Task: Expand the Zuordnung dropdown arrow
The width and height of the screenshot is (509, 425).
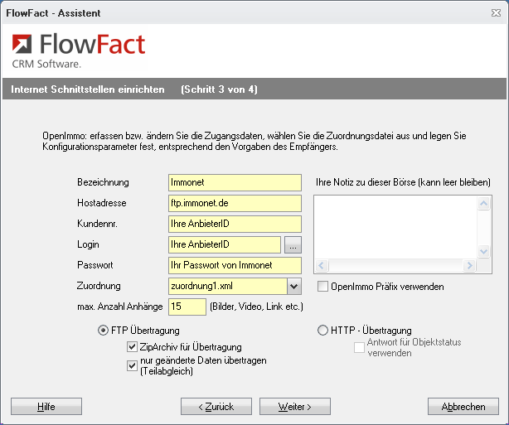Action: 294,286
